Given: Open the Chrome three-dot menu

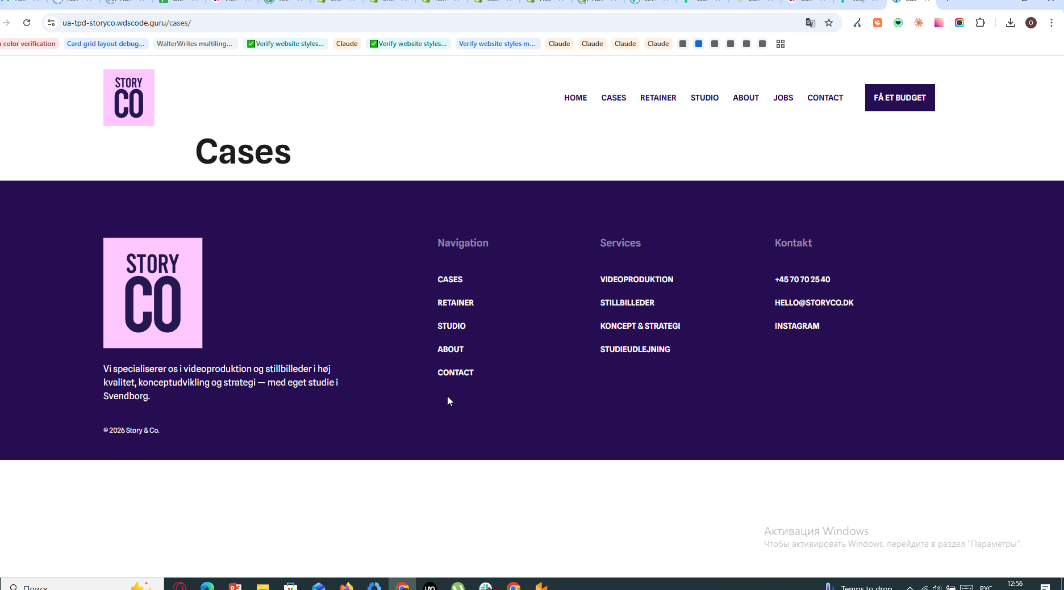Looking at the screenshot, I should pos(1052,23).
